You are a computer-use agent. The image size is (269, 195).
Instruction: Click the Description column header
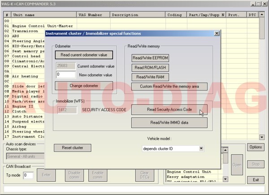click(138, 15)
